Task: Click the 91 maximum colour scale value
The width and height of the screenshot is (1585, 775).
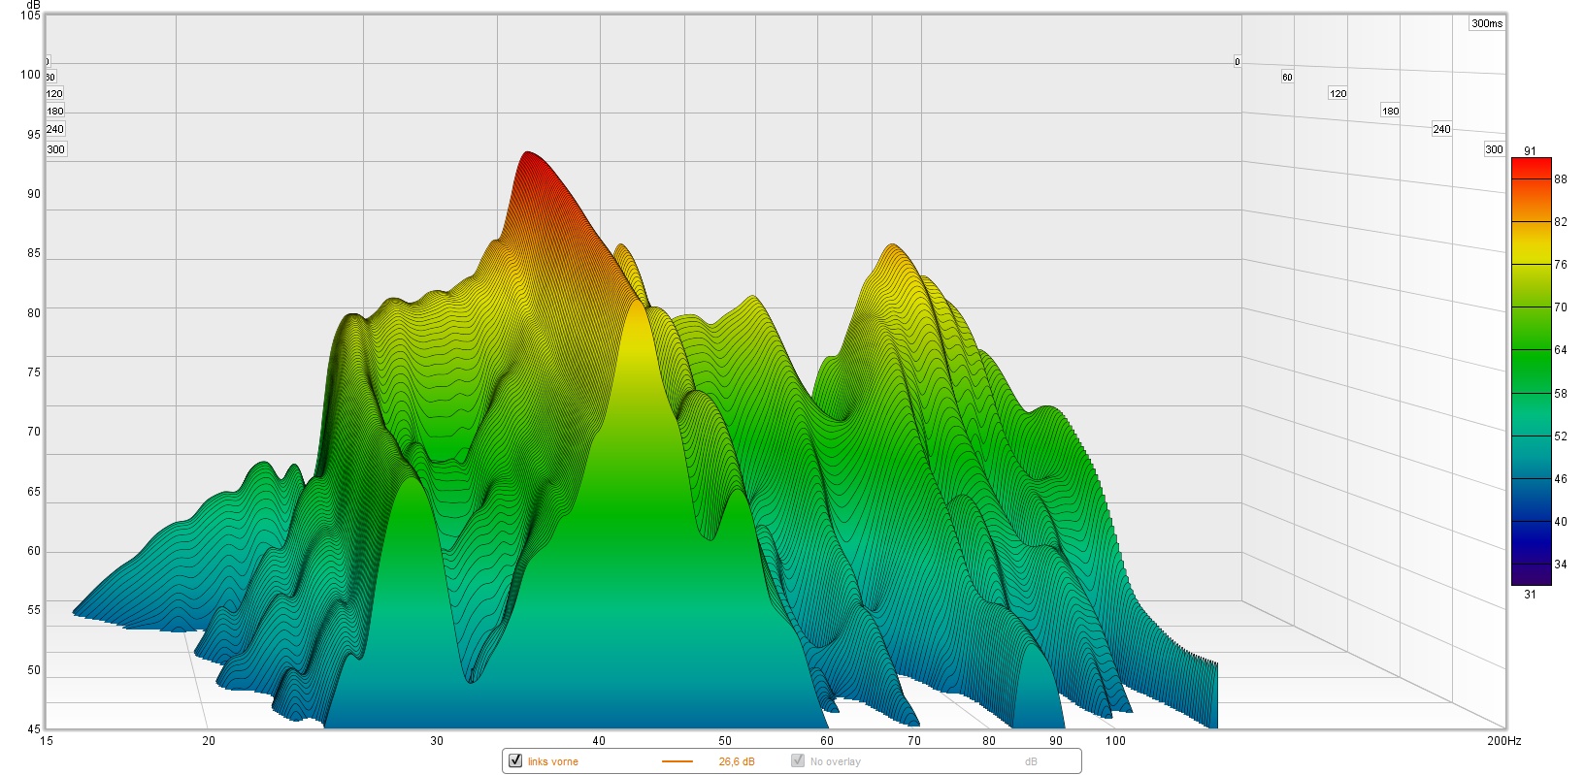Action: coord(1530,151)
